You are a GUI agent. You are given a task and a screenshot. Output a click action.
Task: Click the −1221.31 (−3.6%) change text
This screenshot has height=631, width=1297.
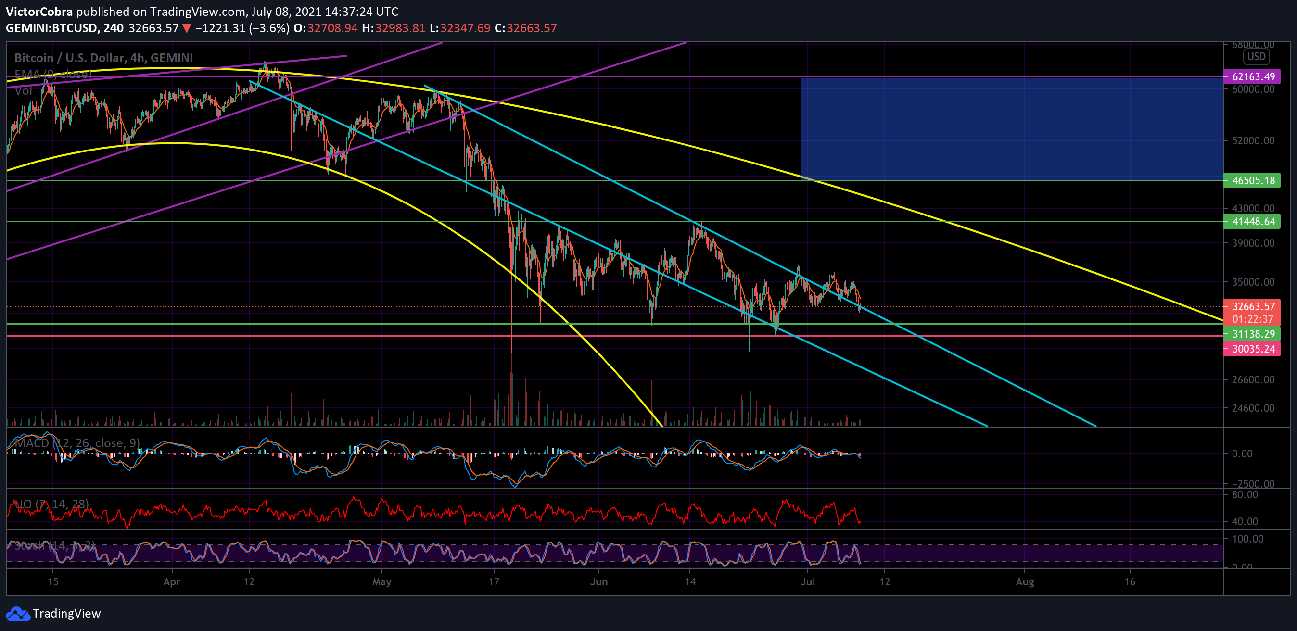(242, 28)
